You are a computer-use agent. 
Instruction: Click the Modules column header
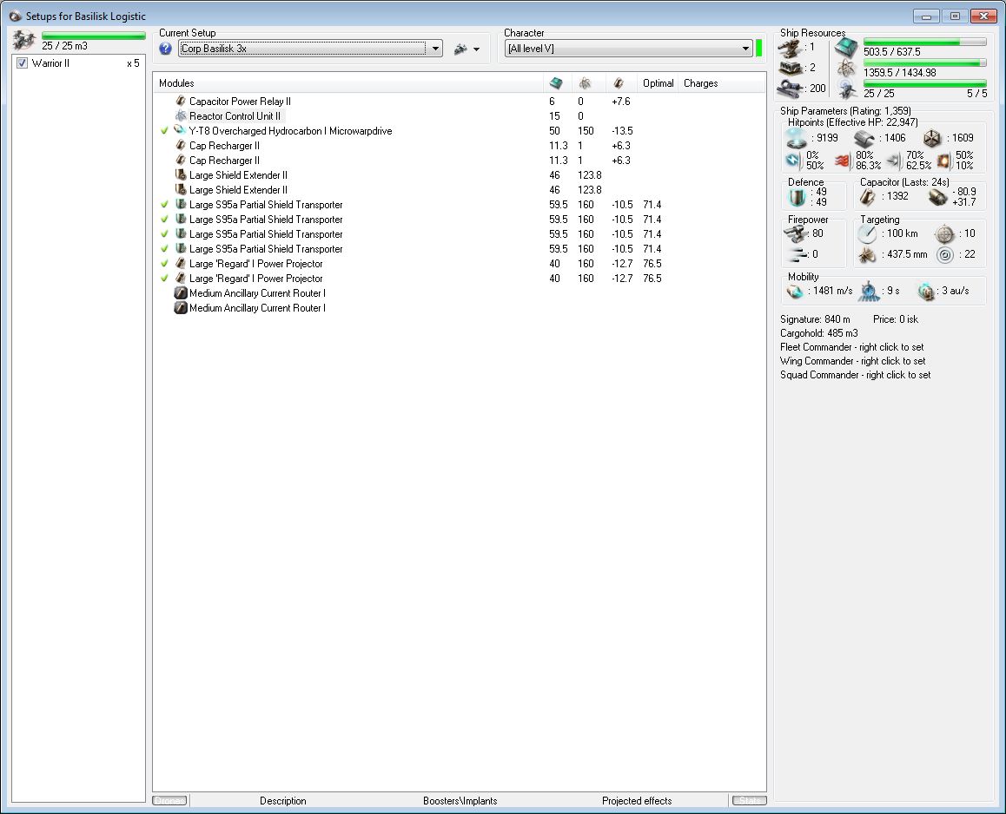click(x=348, y=83)
